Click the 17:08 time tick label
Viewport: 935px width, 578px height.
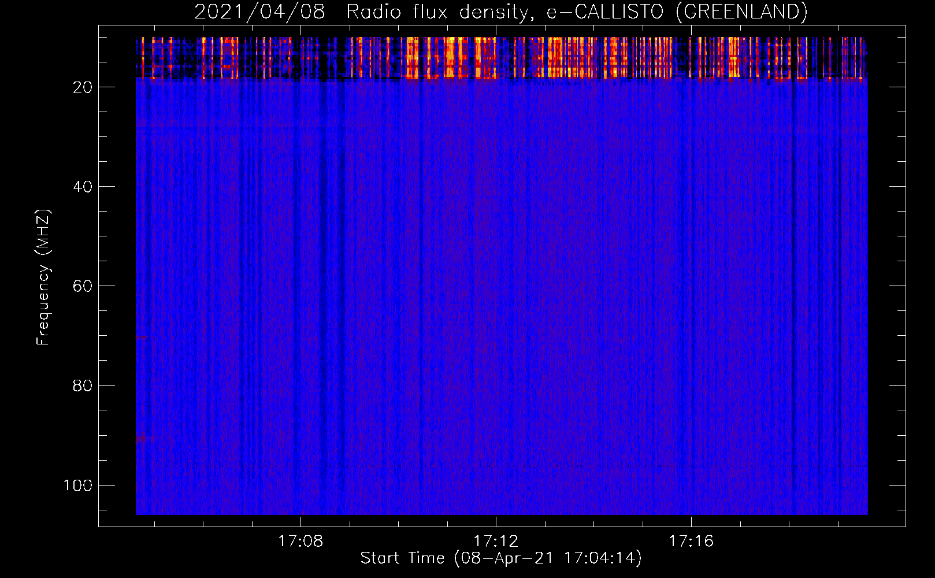pyautogui.click(x=300, y=542)
